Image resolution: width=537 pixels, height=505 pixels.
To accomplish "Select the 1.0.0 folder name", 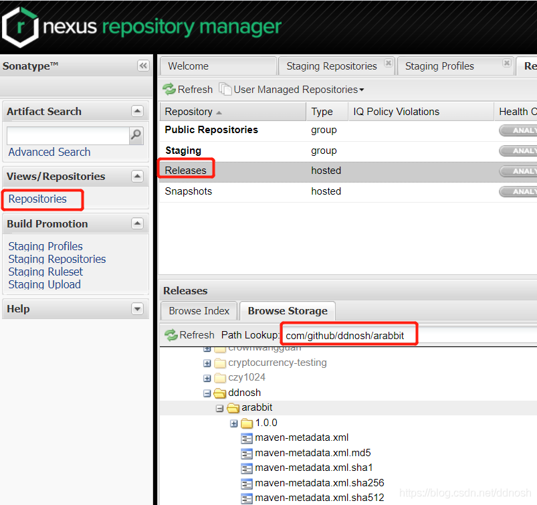I will [266, 423].
